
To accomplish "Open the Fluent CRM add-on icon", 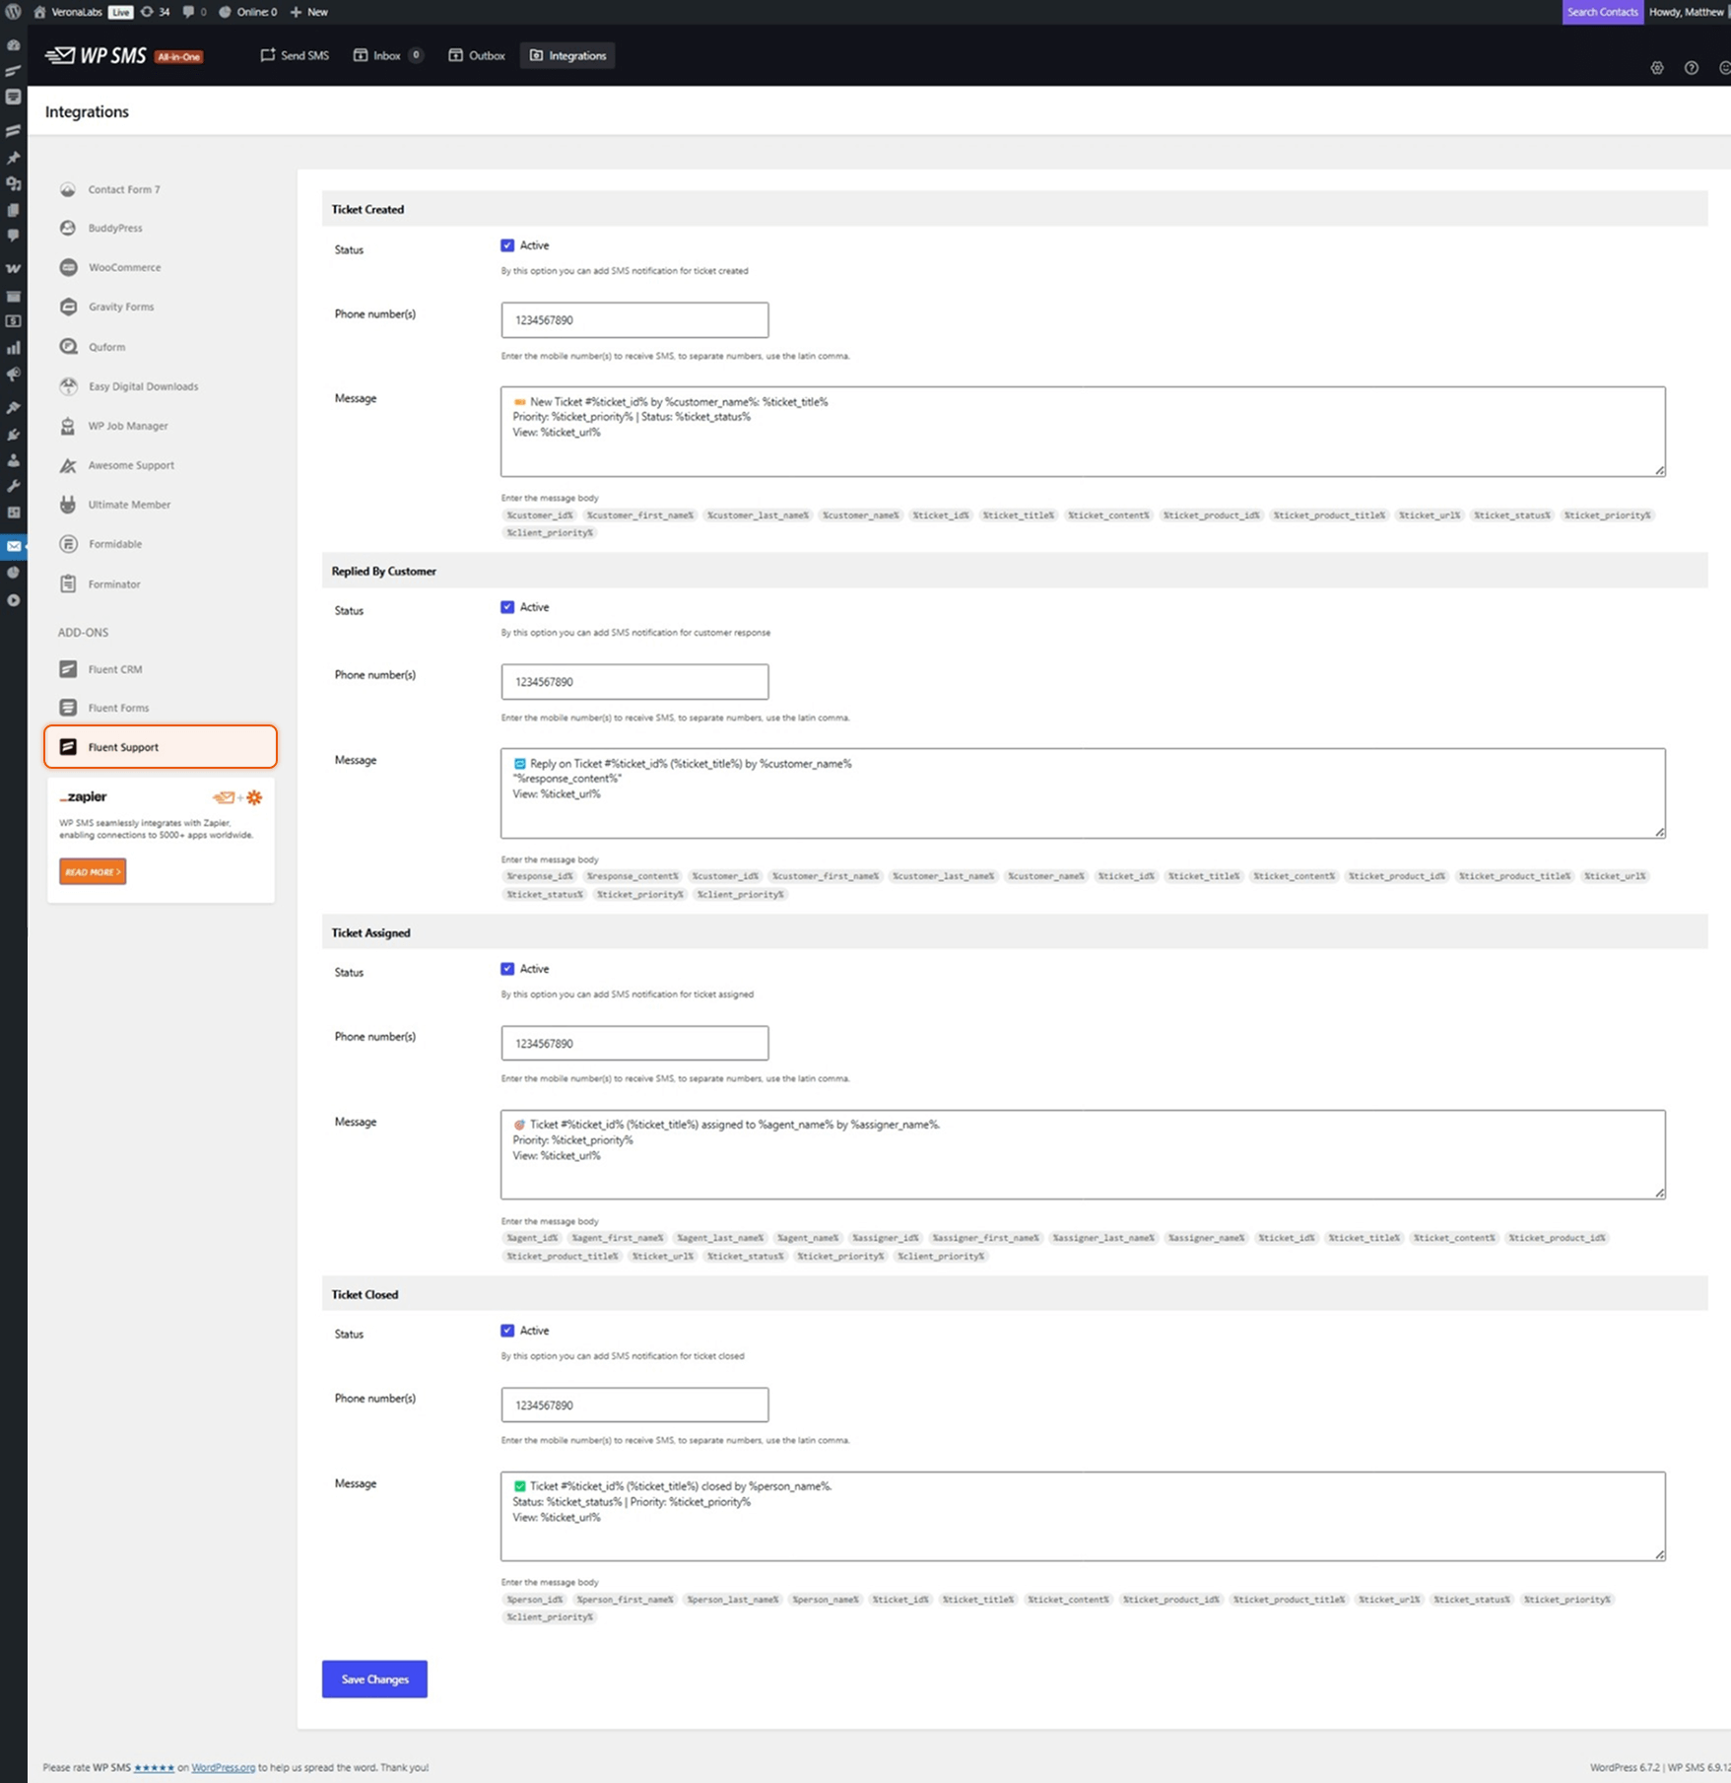I will 68,669.
